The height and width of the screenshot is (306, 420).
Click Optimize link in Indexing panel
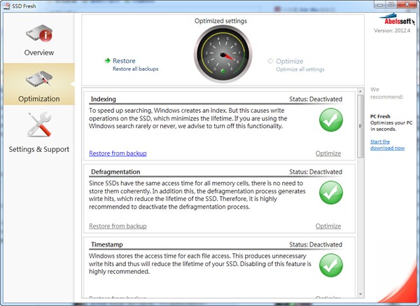(x=328, y=153)
